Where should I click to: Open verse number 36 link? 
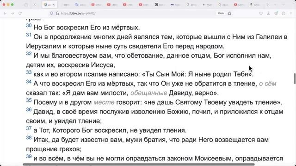coord(29,110)
